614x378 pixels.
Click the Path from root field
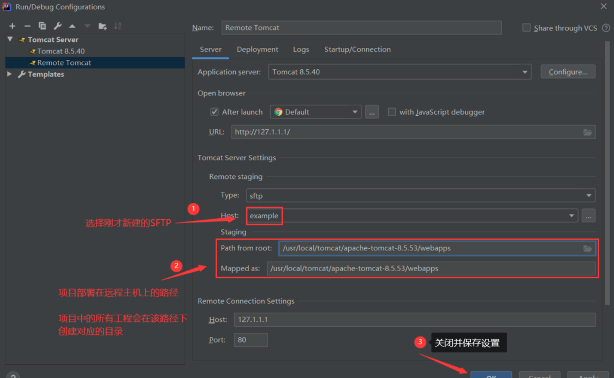(437, 249)
